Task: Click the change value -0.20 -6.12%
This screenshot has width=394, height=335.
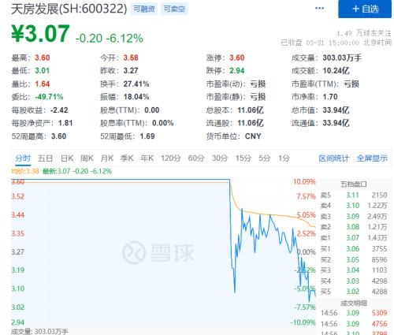Action: [110, 39]
